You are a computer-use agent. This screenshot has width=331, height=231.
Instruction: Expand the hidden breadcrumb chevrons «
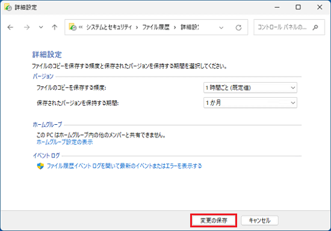click(81, 27)
